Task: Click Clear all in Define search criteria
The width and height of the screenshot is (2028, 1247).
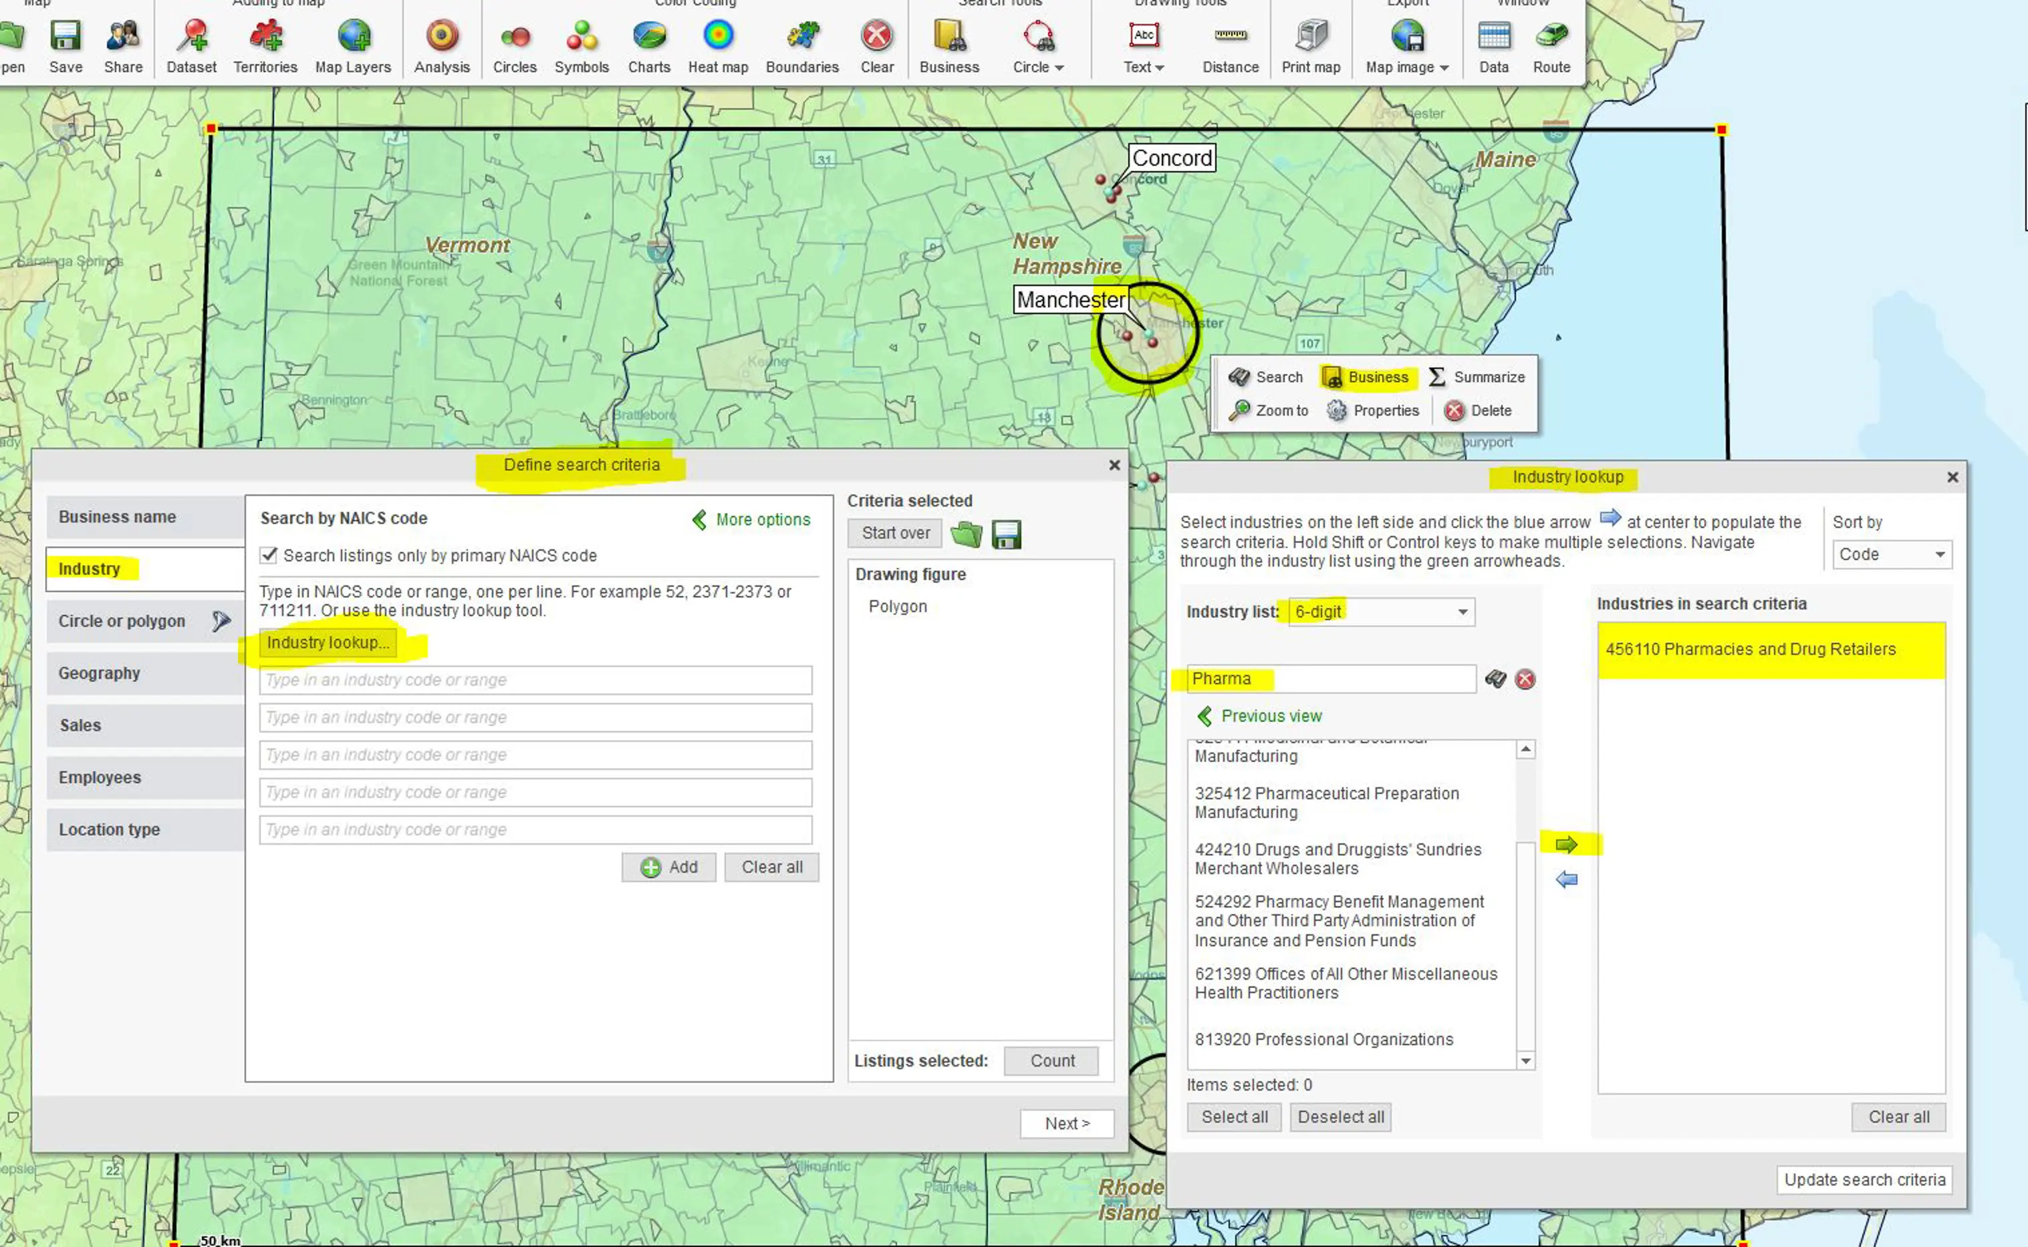Action: tap(772, 867)
